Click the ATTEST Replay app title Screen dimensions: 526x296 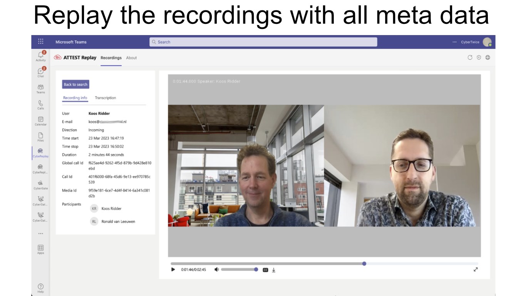(x=80, y=57)
